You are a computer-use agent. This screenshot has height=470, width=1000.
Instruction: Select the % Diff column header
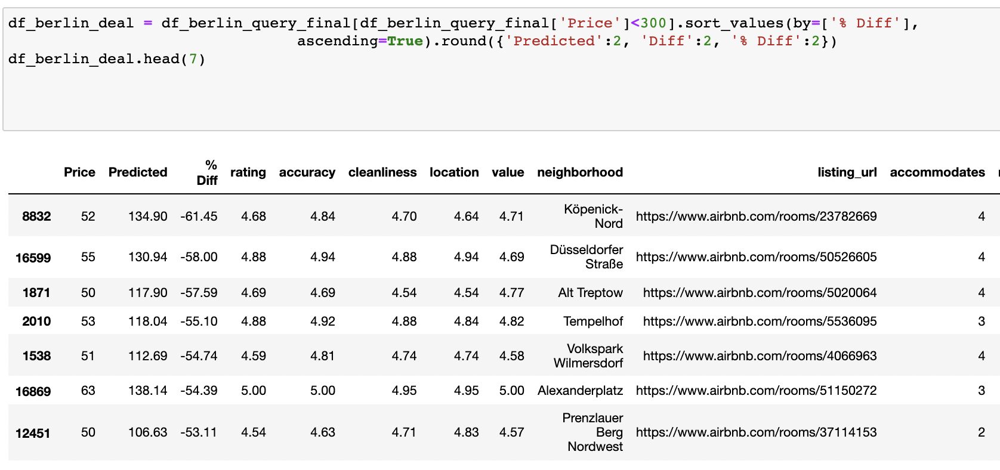(x=207, y=172)
